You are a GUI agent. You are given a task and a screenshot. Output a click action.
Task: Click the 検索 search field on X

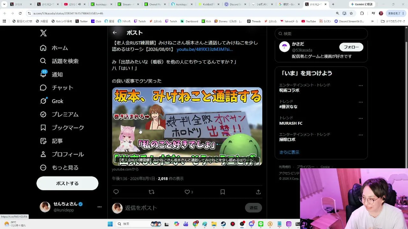[x=321, y=33]
